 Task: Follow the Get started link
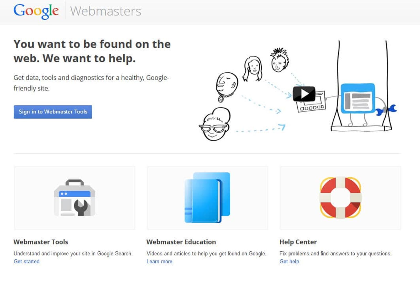[x=27, y=261]
